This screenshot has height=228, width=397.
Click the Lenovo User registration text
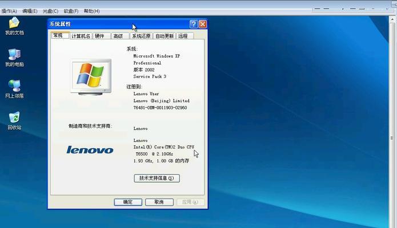click(x=146, y=94)
